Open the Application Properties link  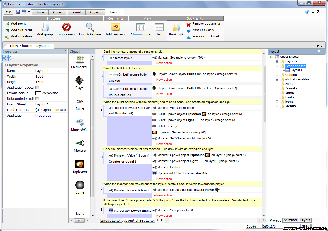point(43,116)
